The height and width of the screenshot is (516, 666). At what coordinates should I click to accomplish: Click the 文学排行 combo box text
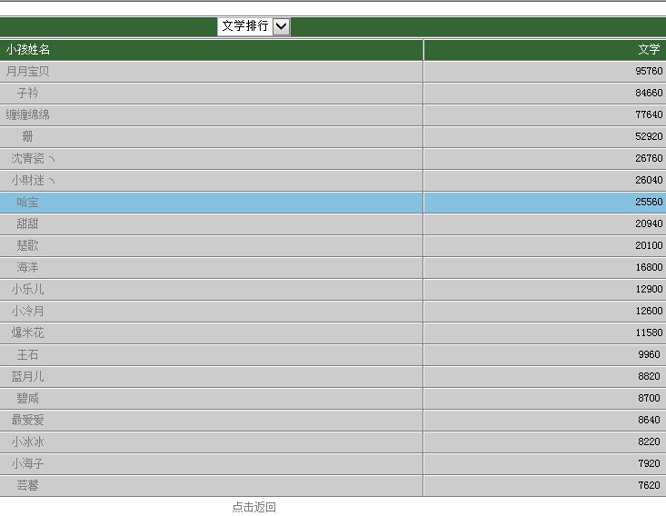245,26
